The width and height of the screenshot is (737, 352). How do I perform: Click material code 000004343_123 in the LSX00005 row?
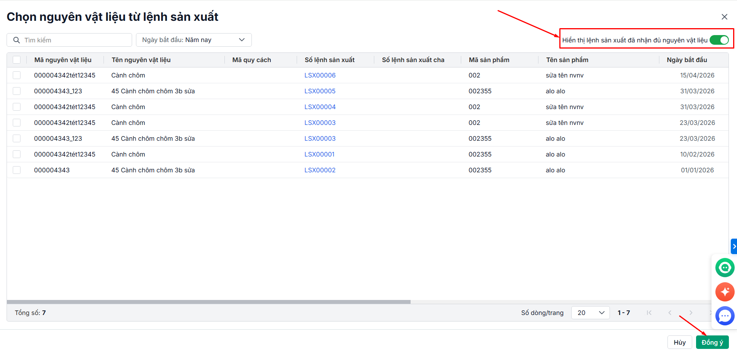click(58, 91)
